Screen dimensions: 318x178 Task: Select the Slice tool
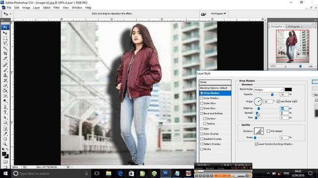[5, 59]
